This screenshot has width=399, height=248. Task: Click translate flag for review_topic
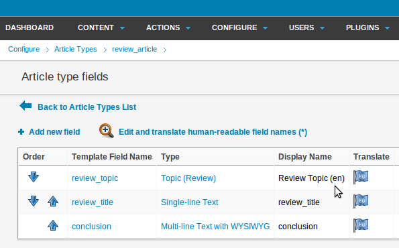click(361, 177)
